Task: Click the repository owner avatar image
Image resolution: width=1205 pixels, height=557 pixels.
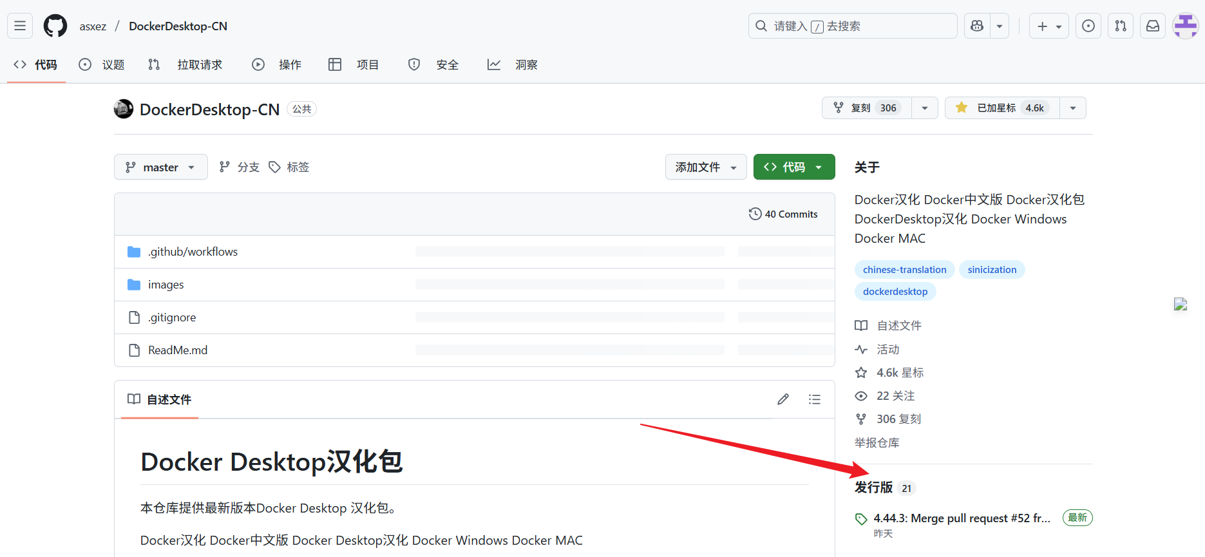Action: 124,109
